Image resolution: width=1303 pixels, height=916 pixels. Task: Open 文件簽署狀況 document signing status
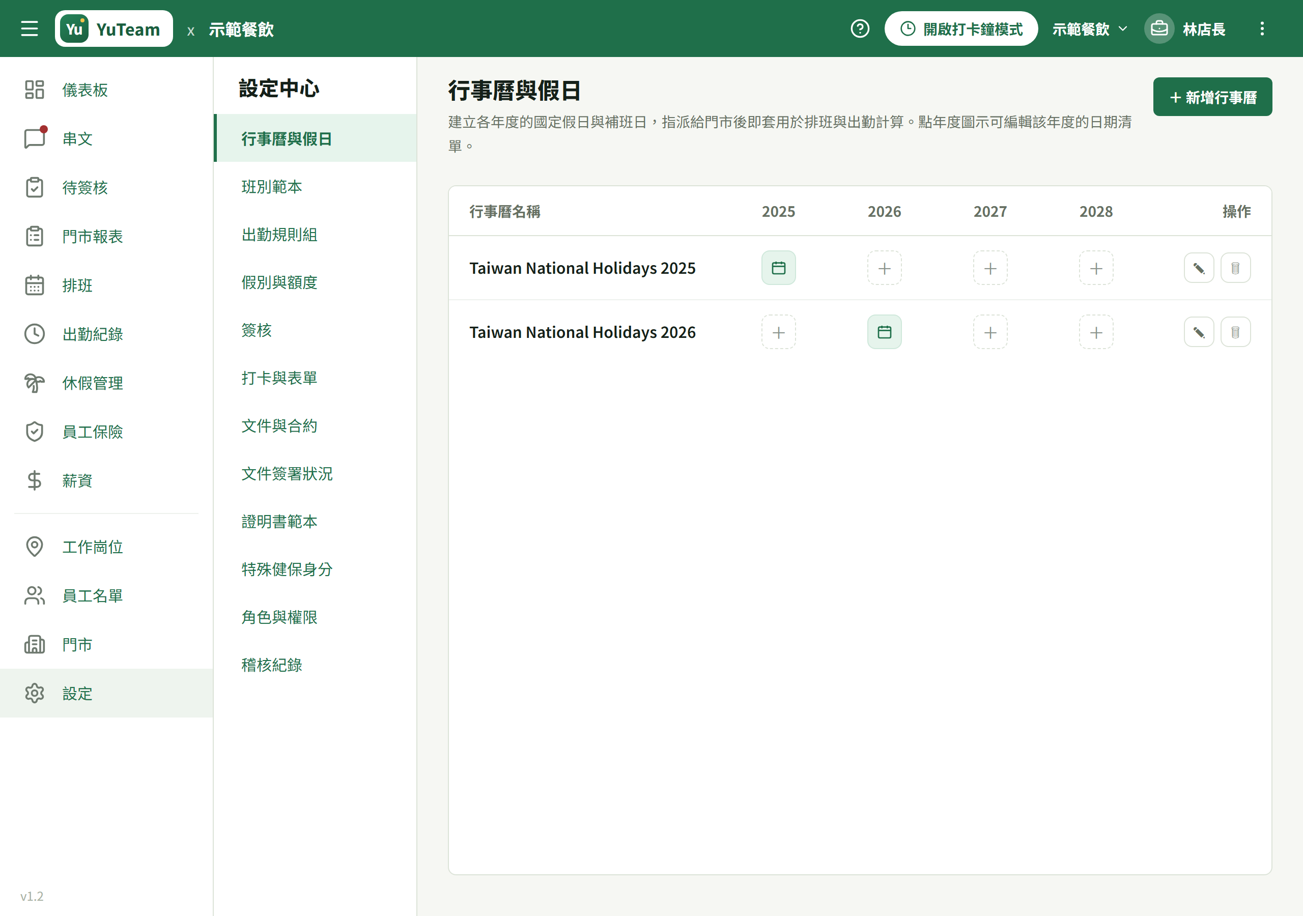coord(316,473)
